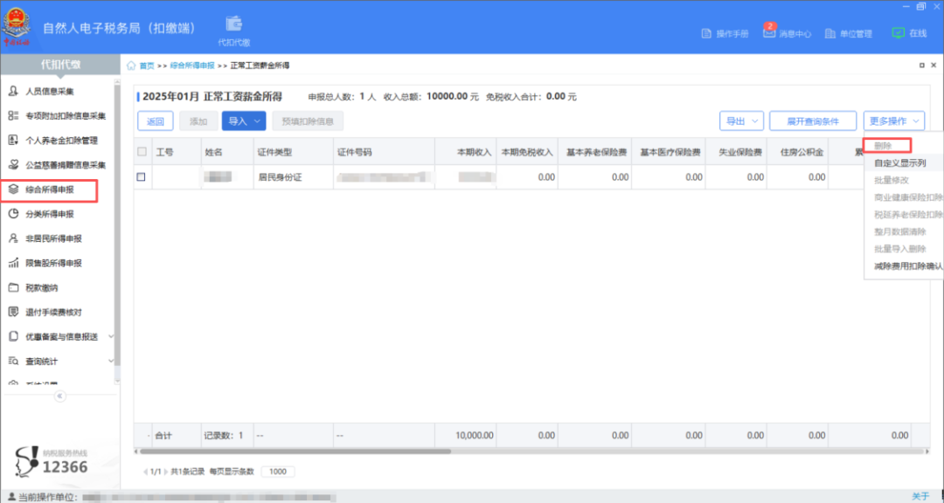The image size is (944, 503).
Task: Tick the select-all checkbox in table header
Action: pyautogui.click(x=142, y=152)
